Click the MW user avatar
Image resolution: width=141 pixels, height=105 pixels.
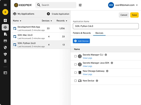(x=111, y=5)
